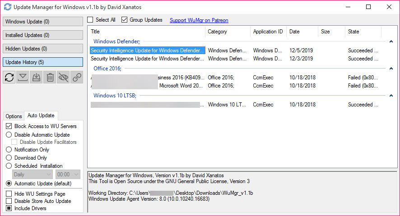
Task: Click the install updates icon
Action: (x=36, y=77)
